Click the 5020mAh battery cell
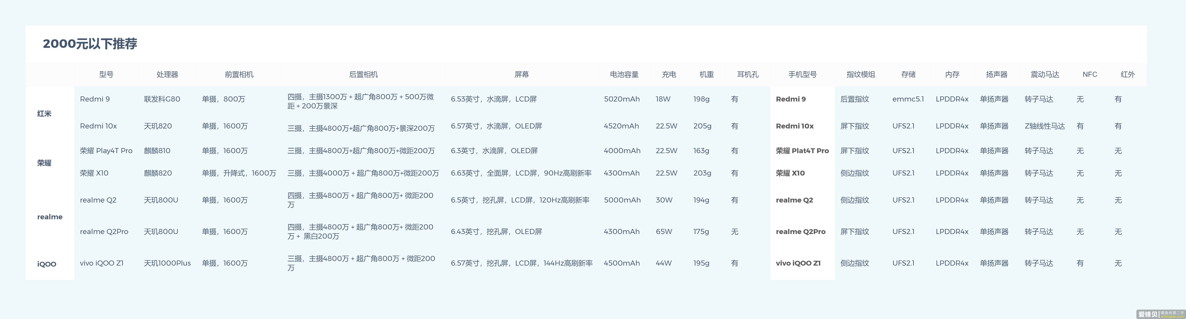The height and width of the screenshot is (319, 1186). 621,99
